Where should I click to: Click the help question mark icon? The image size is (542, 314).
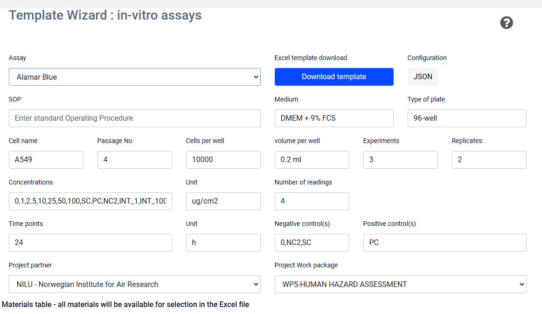click(507, 23)
